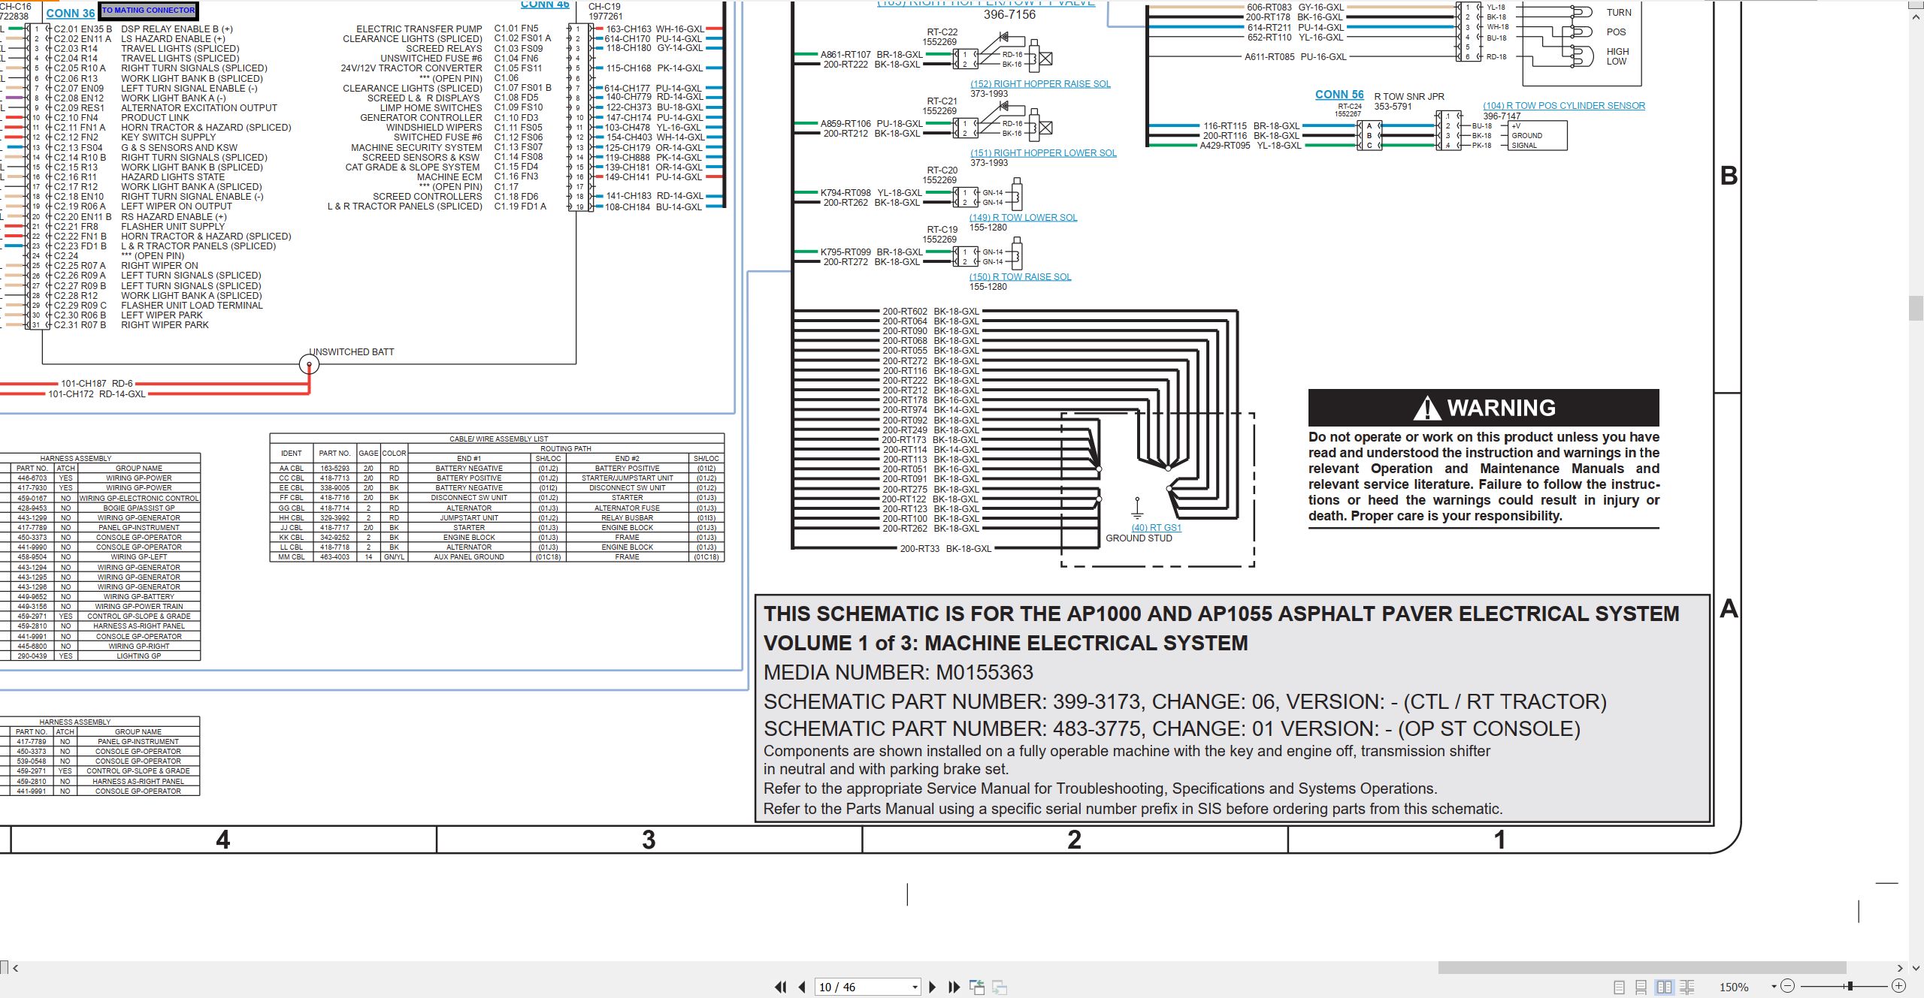Switch to two-page continuous layout
This screenshot has height=998, width=1924.
pos(1687,987)
